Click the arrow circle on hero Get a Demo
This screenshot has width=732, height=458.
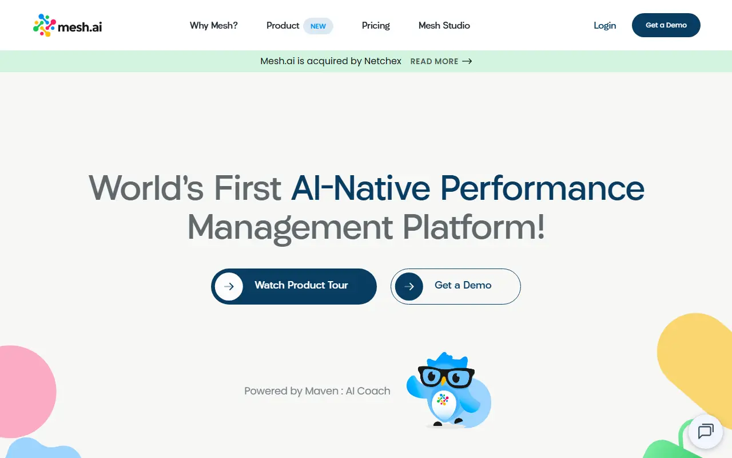[x=409, y=286]
